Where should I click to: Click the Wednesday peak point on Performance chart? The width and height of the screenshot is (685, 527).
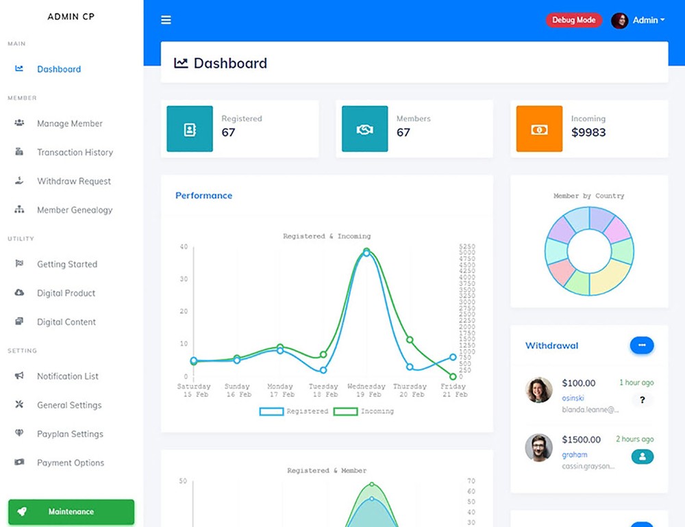[366, 252]
